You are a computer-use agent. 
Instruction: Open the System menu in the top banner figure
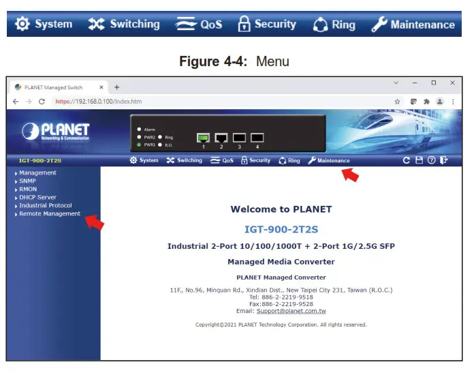(44, 24)
